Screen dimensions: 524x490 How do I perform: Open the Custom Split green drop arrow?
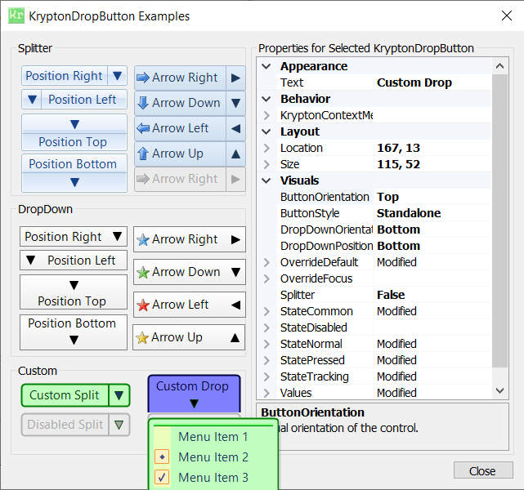point(119,395)
